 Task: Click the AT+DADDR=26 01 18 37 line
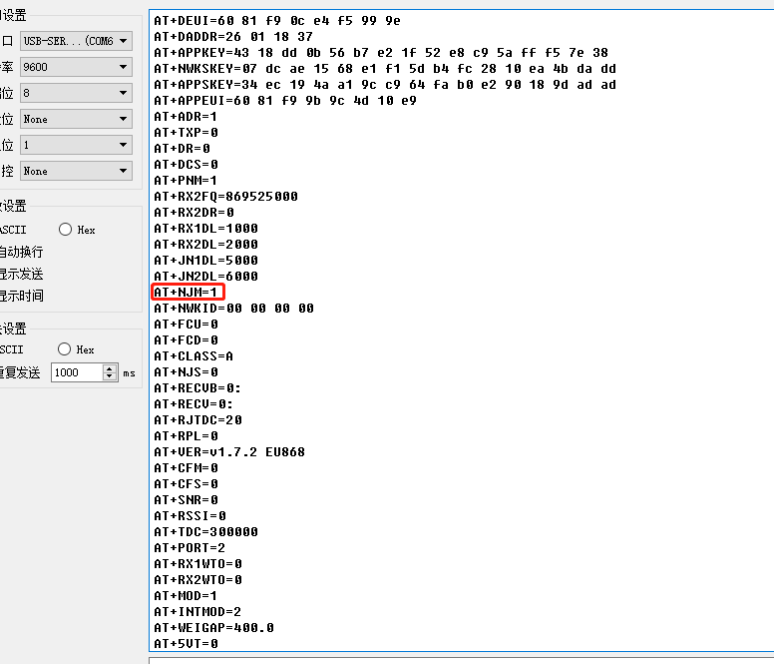click(x=233, y=37)
